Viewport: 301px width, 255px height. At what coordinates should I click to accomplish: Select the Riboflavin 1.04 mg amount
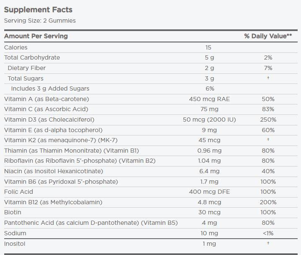(210, 161)
